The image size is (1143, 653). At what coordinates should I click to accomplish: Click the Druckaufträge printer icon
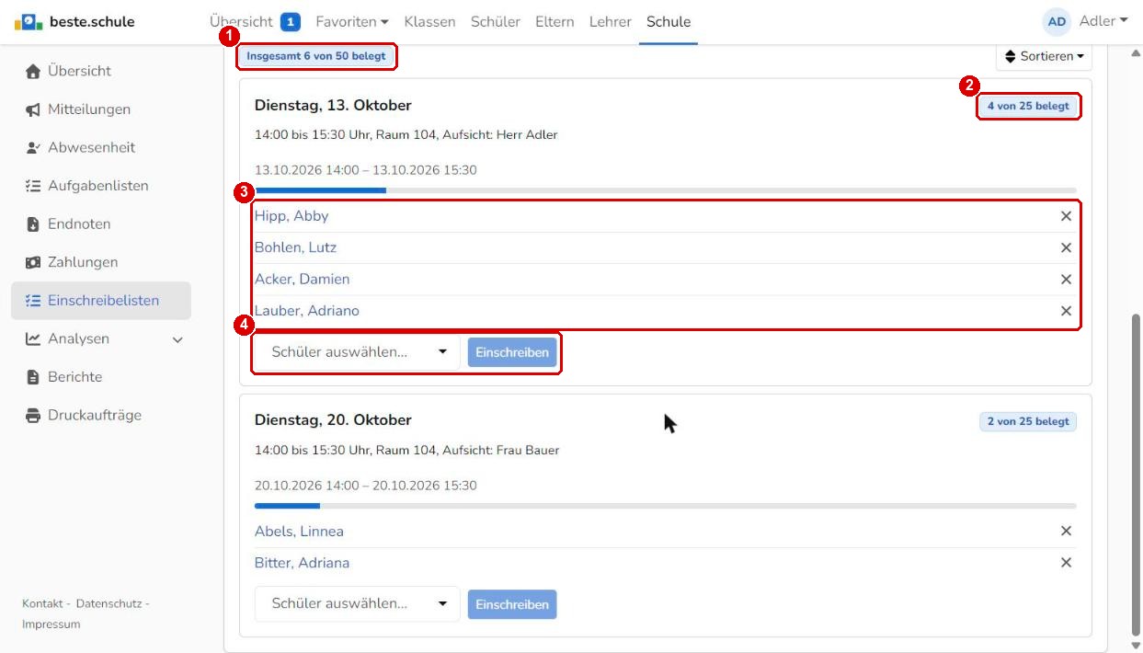[x=33, y=415]
